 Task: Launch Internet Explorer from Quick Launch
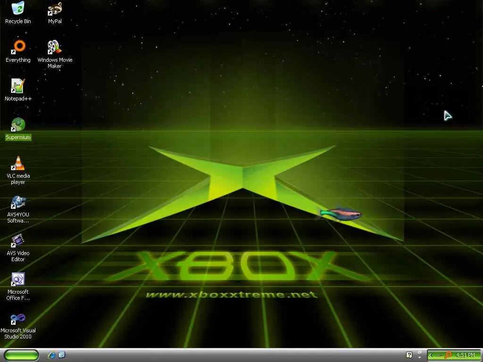coord(51,355)
